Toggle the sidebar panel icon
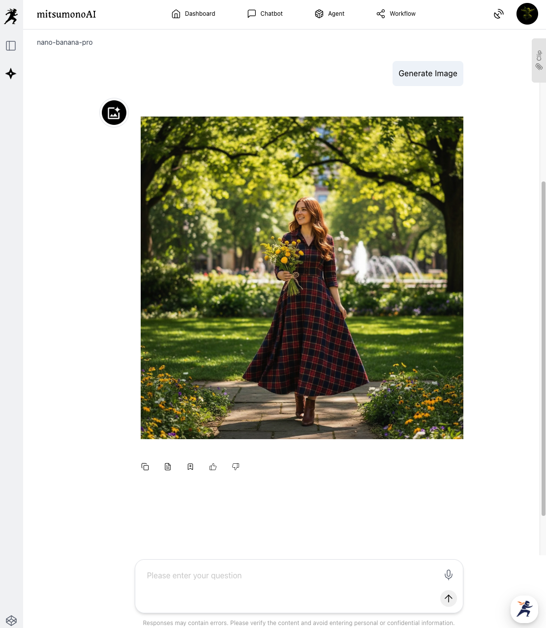Viewport: 546px width, 628px height. pyautogui.click(x=11, y=46)
